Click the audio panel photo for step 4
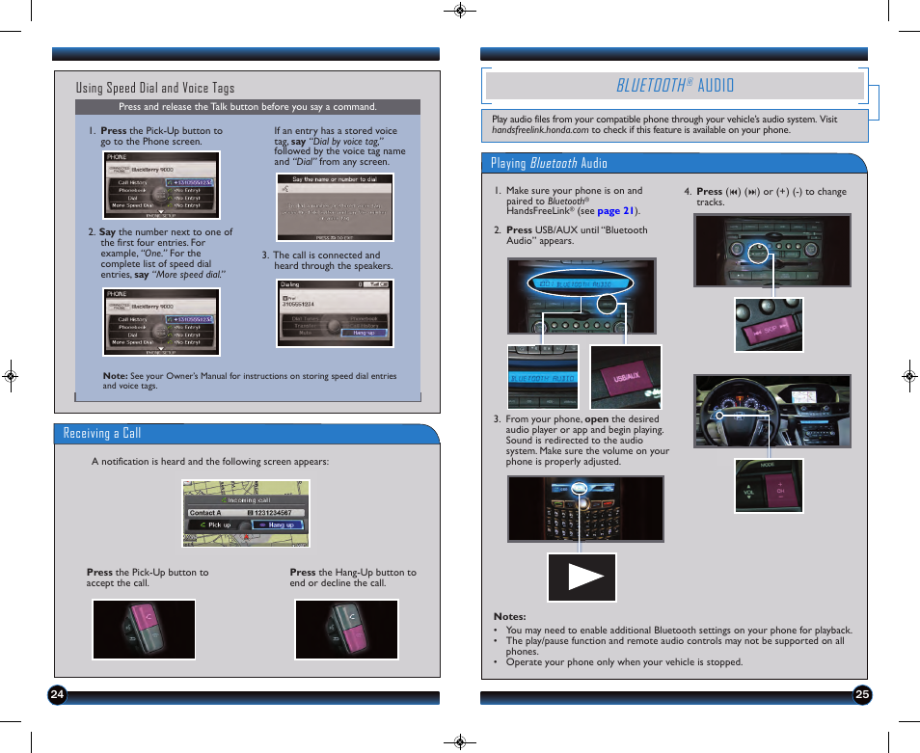This screenshot has width=920, height=753. [x=772, y=251]
